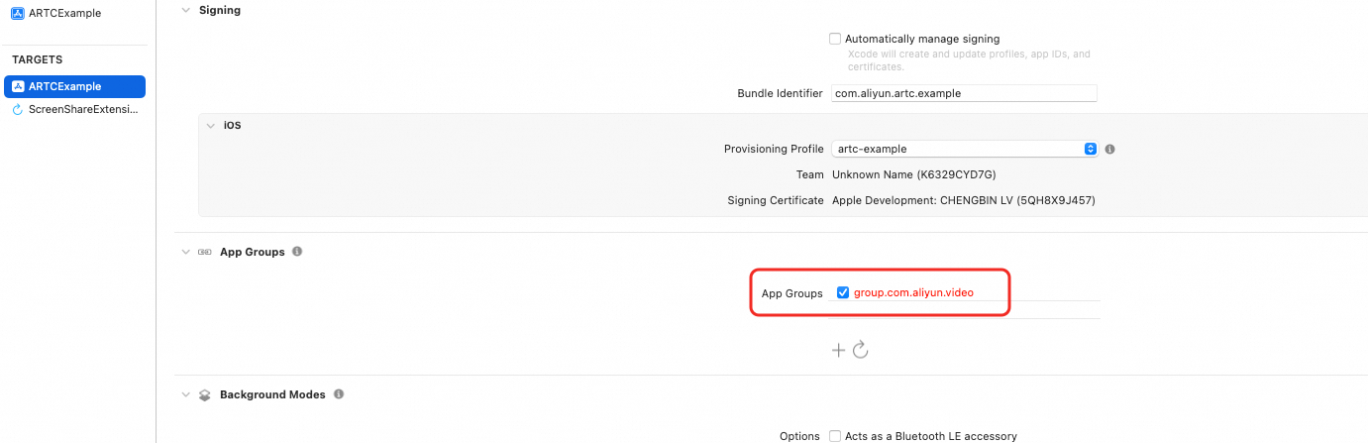Open the Provisioning Profile dropdown
Viewport: 1368px width, 443px height.
click(1090, 149)
